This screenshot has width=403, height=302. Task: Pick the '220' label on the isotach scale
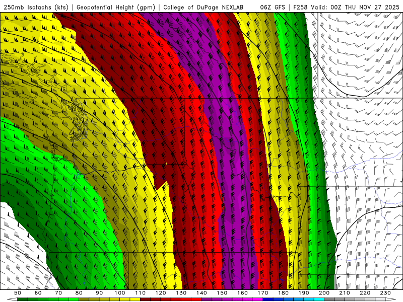365,293
